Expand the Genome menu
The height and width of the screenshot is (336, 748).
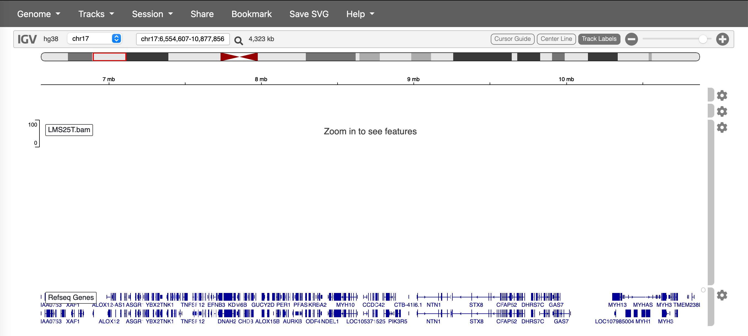(39, 14)
